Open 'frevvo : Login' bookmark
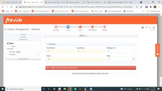Screen dimensions: 162x91 97,11
